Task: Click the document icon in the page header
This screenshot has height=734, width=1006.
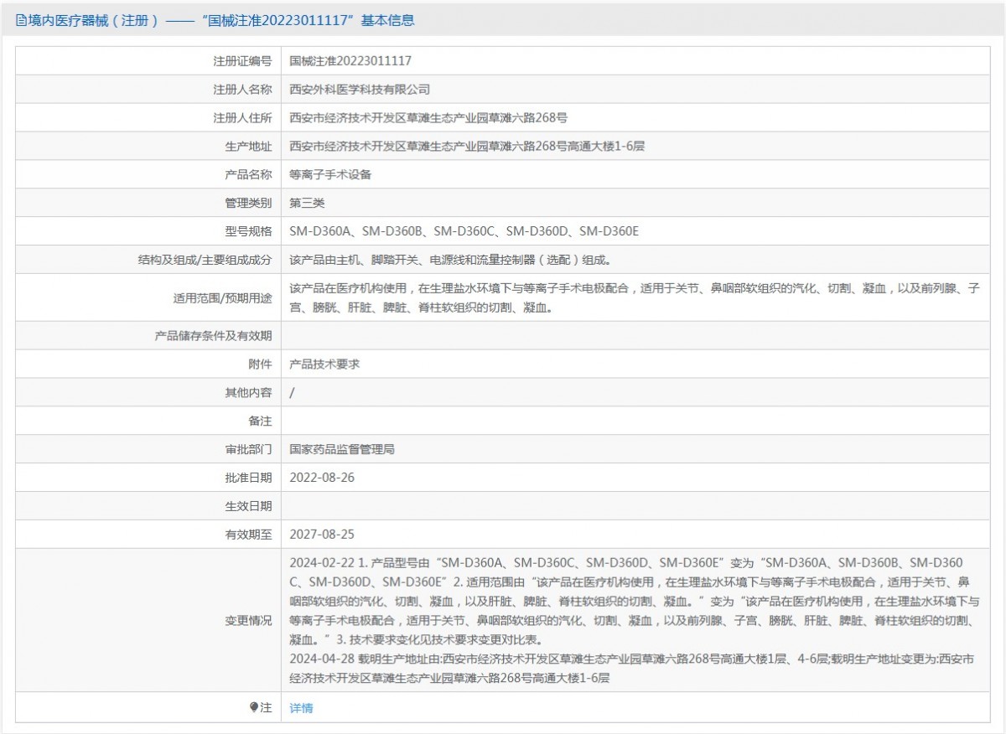Action: (21, 21)
